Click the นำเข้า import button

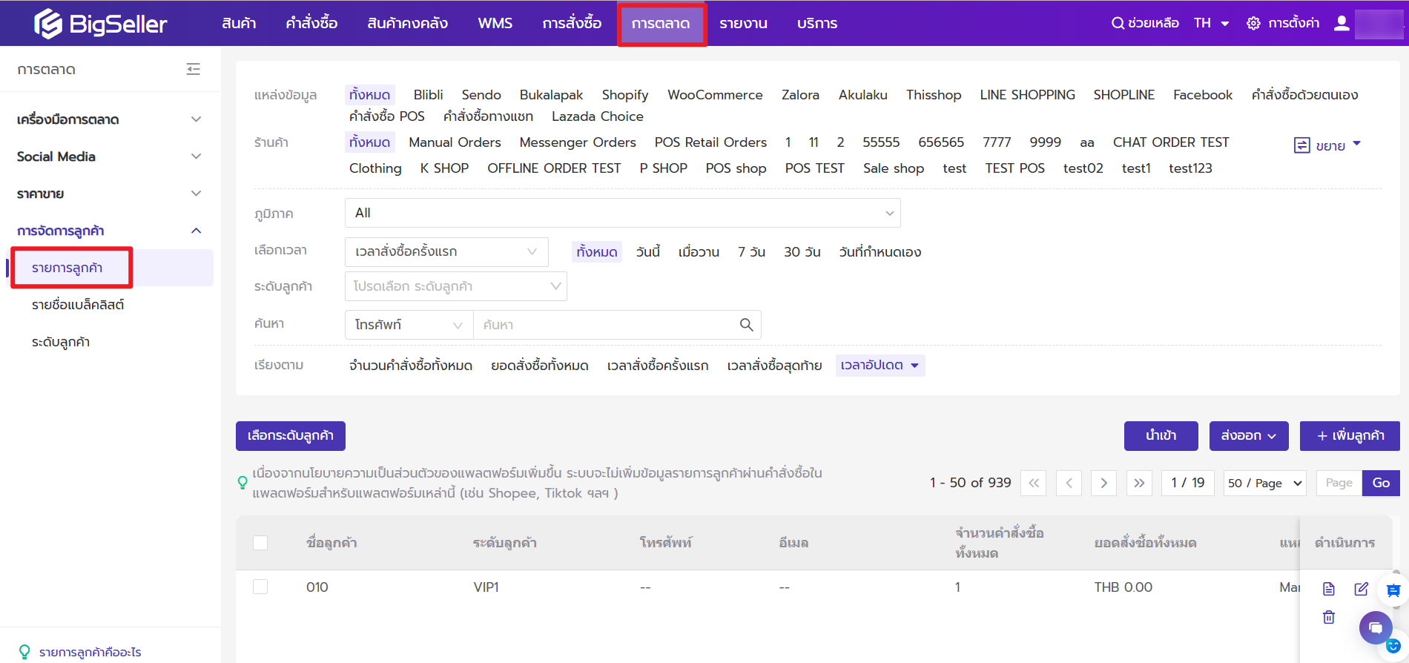tap(1161, 435)
